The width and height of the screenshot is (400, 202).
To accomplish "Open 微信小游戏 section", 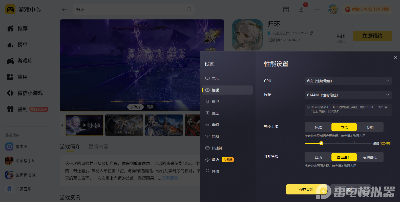I will click(x=25, y=93).
